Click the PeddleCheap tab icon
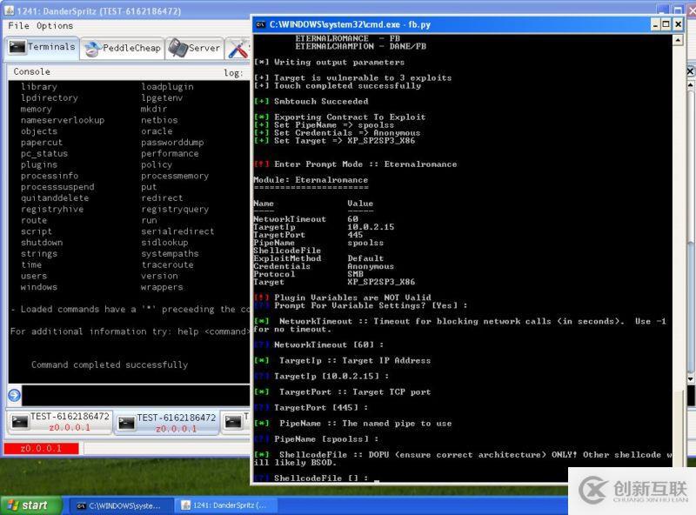 [x=93, y=49]
